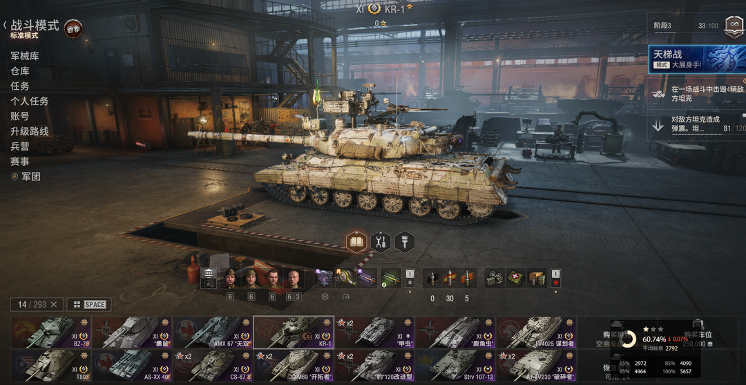Select the first crew member portrait
This screenshot has height=385, width=746.
[x=230, y=279]
